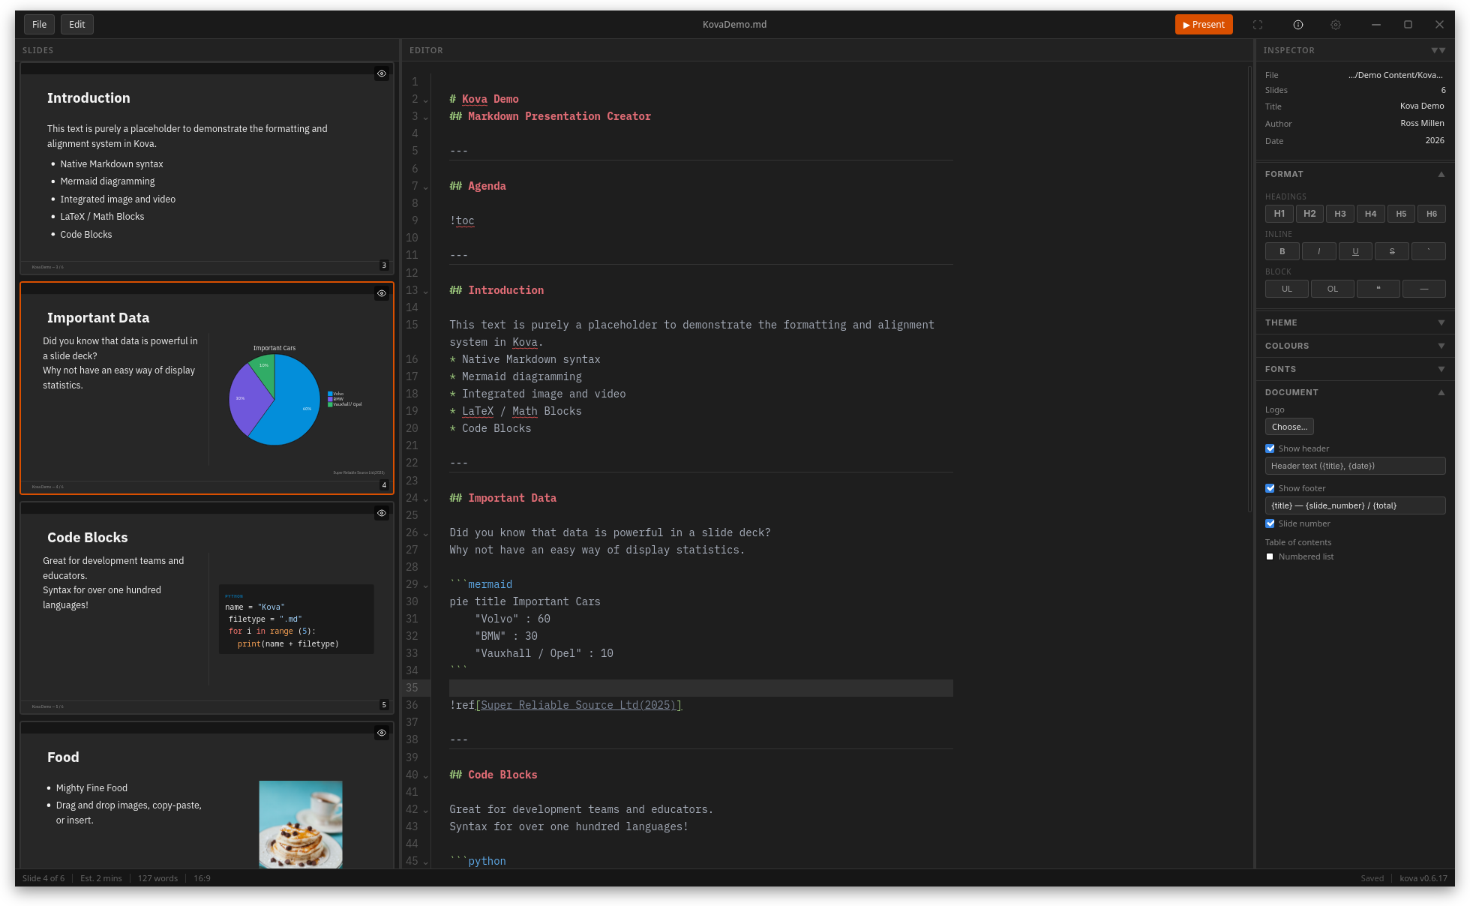This screenshot has width=1470, height=906.
Task: Open the info icon in title bar
Action: 1298,25
